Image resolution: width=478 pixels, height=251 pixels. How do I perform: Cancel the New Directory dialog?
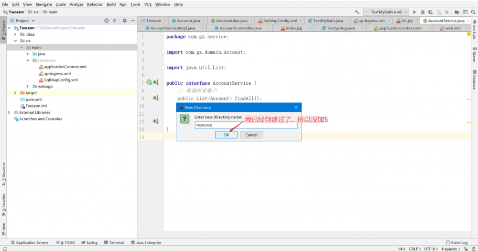(251, 135)
